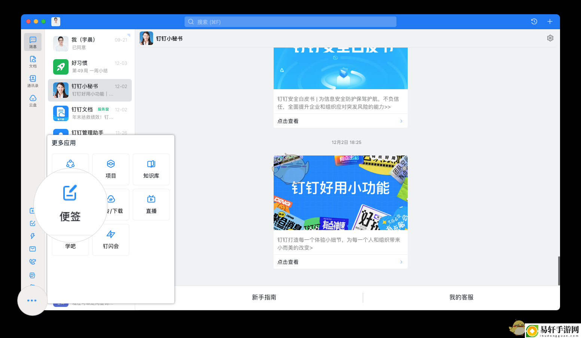This screenshot has height=338, width=581.
Task: Open the 消息 messages tab in sidebar
Action: coord(33,42)
